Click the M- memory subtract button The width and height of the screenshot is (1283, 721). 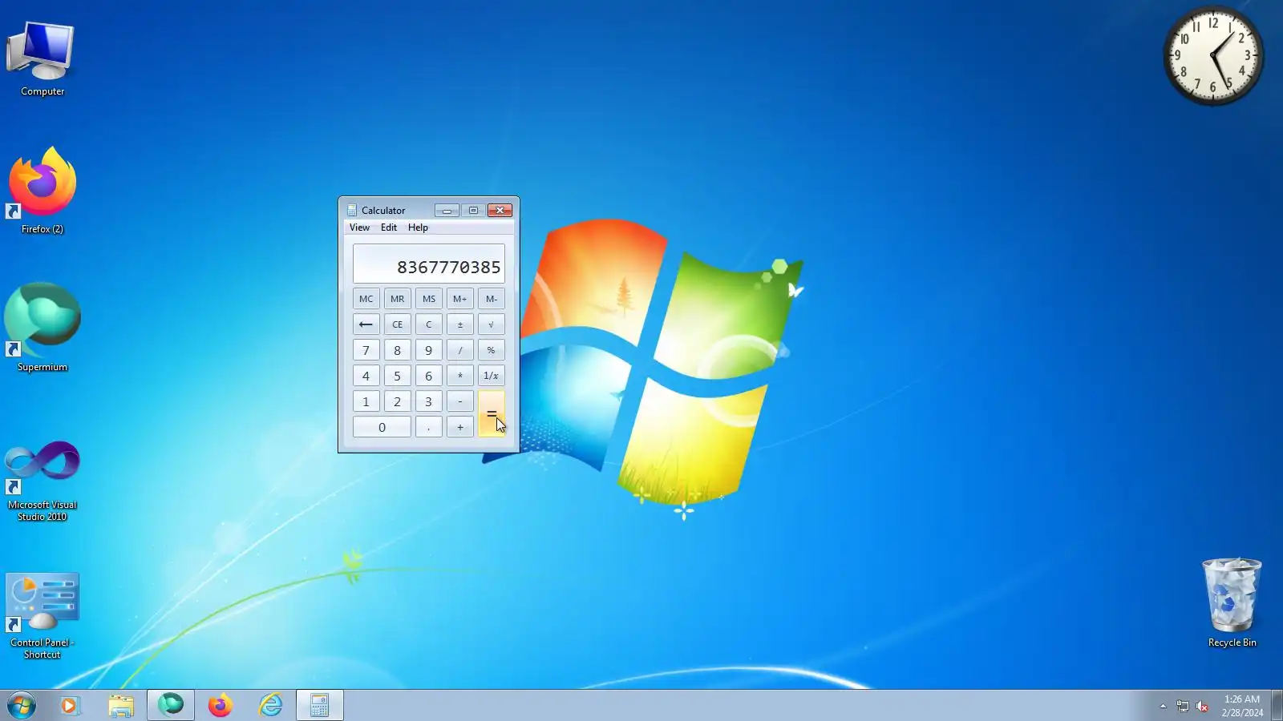click(492, 299)
